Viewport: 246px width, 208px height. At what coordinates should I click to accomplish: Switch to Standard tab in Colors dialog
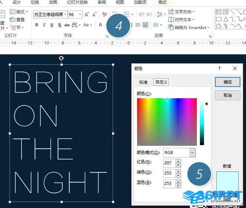[x=143, y=82]
